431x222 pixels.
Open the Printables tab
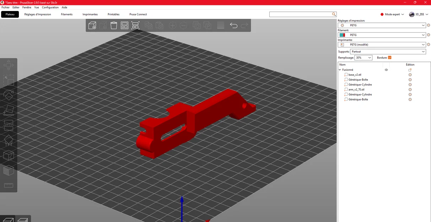coord(114,14)
